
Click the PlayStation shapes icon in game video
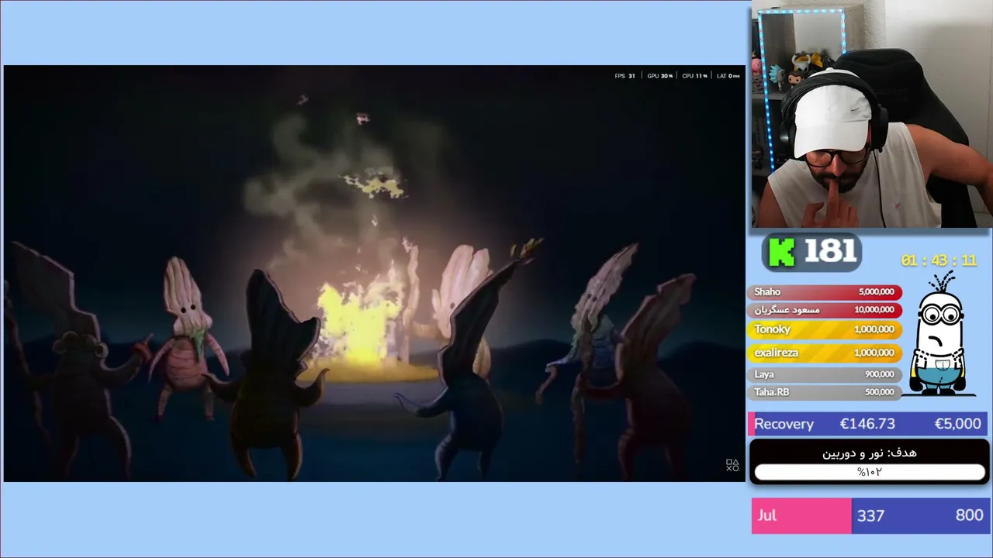732,465
